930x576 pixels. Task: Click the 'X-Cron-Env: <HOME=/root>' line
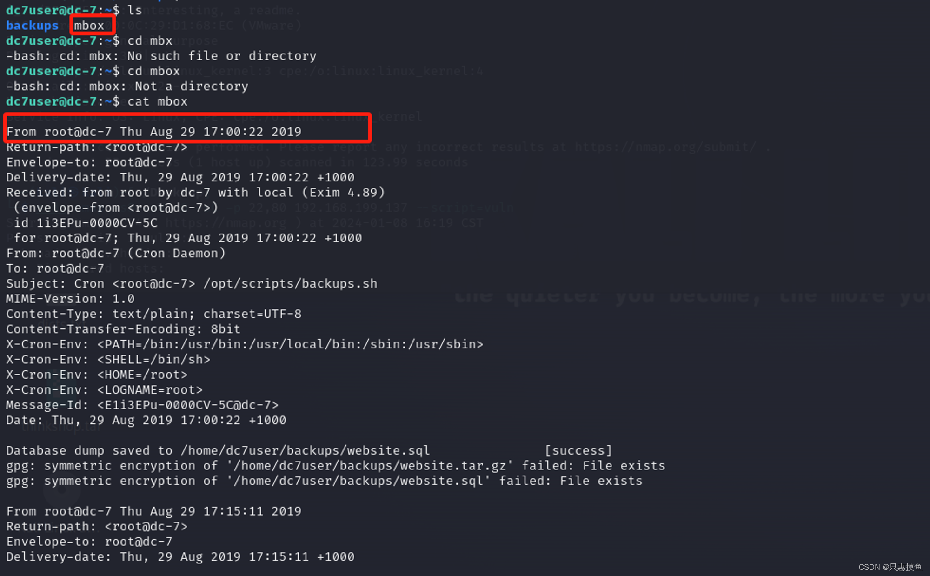97,375
